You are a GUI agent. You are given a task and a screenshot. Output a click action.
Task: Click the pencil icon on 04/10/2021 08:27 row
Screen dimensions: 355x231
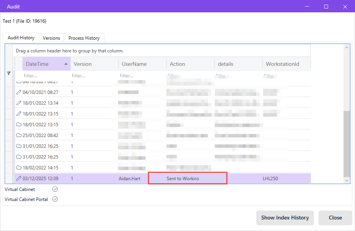(x=19, y=92)
